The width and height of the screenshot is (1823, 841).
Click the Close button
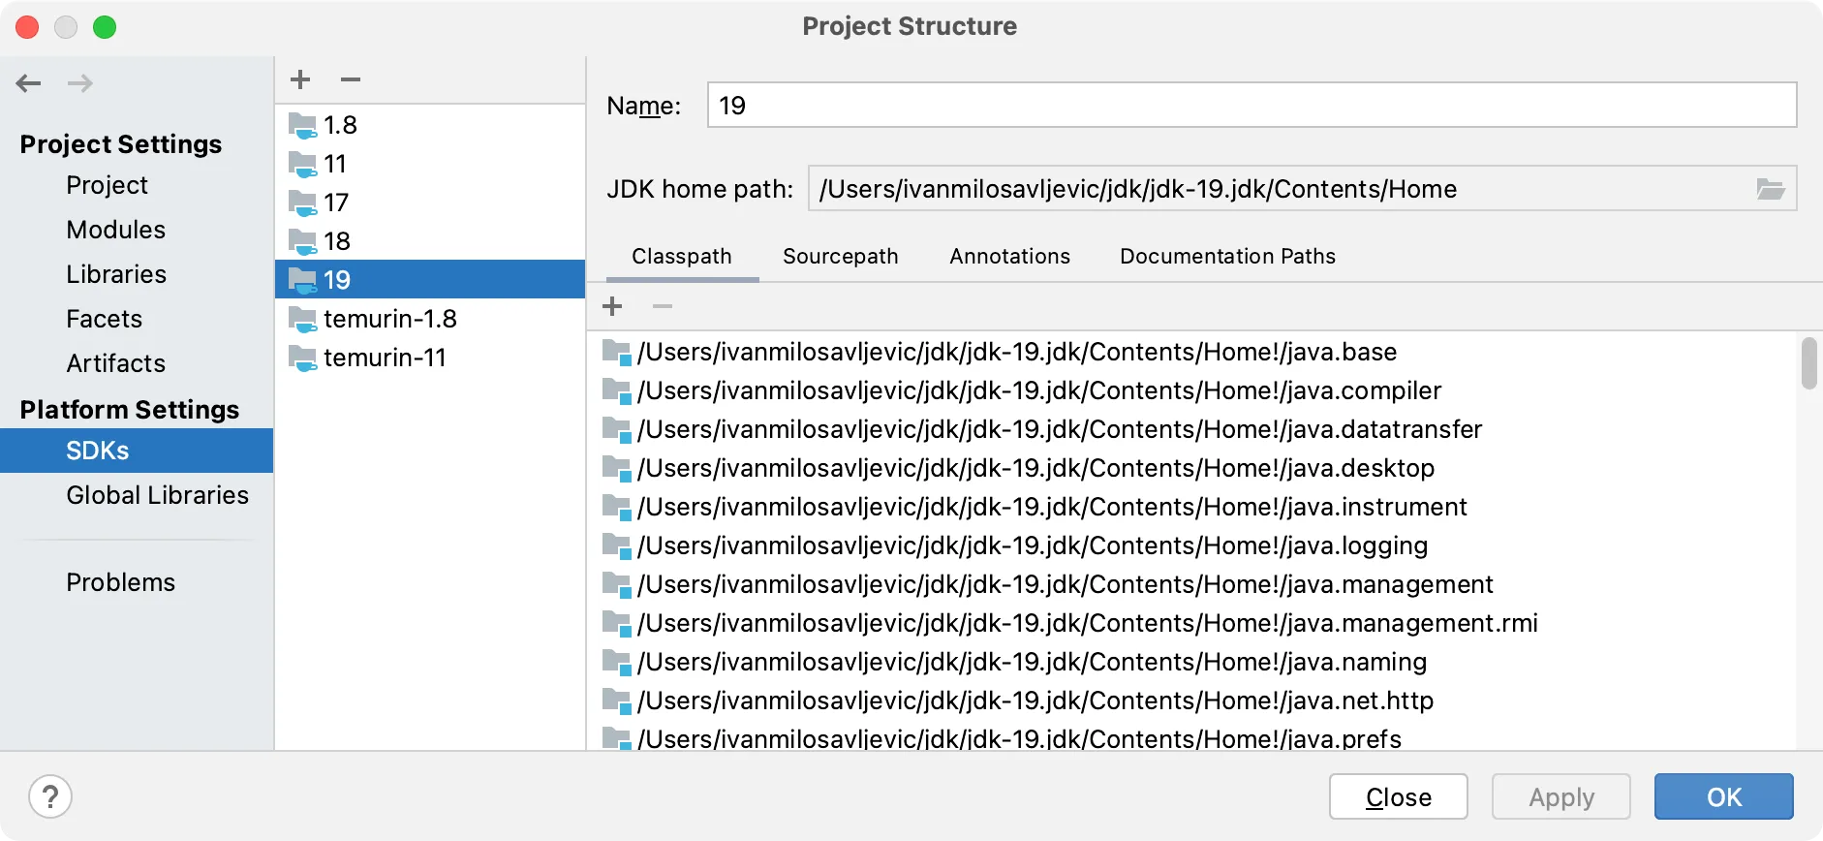pos(1399,796)
